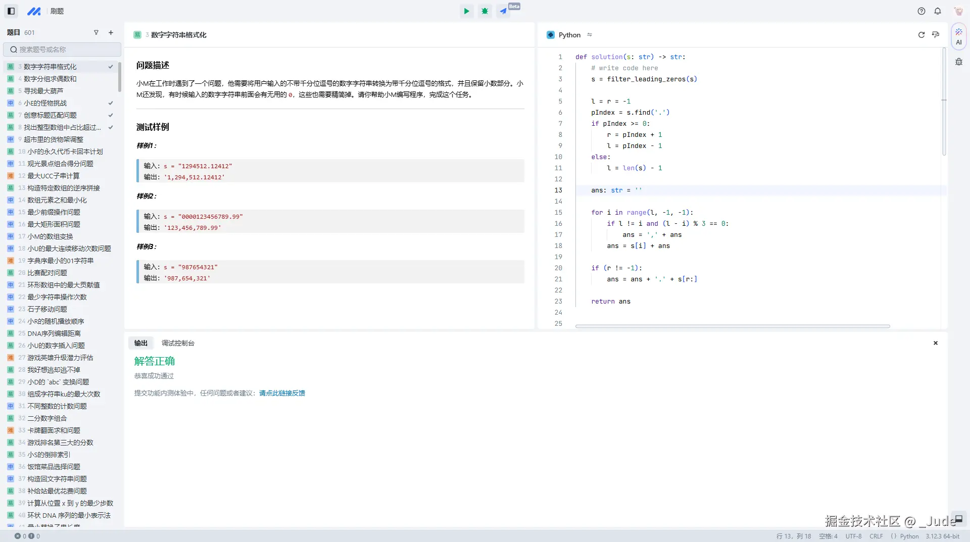The height and width of the screenshot is (542, 970).
Task: Toggle the left sidebar panel icon
Action: (11, 11)
